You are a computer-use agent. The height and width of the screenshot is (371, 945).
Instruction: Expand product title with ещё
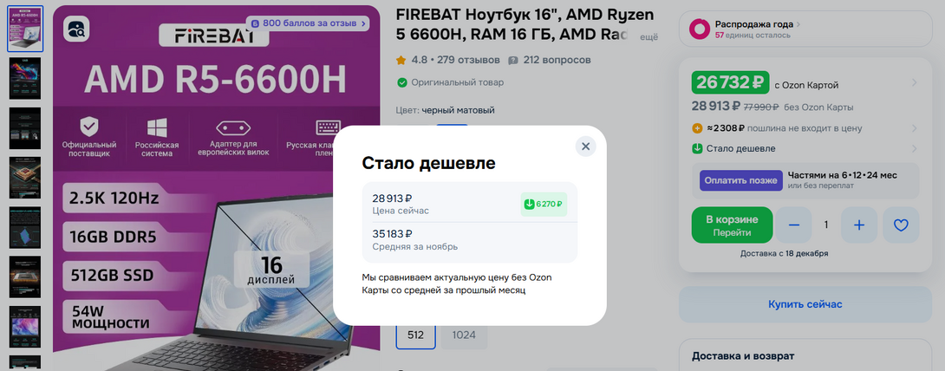[x=648, y=37]
